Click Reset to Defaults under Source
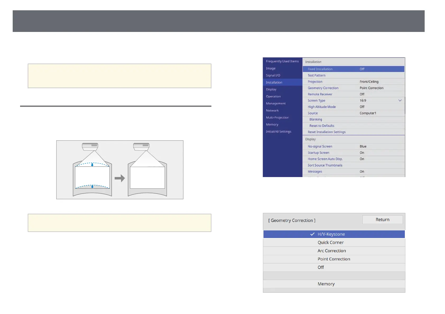 (x=353, y=126)
